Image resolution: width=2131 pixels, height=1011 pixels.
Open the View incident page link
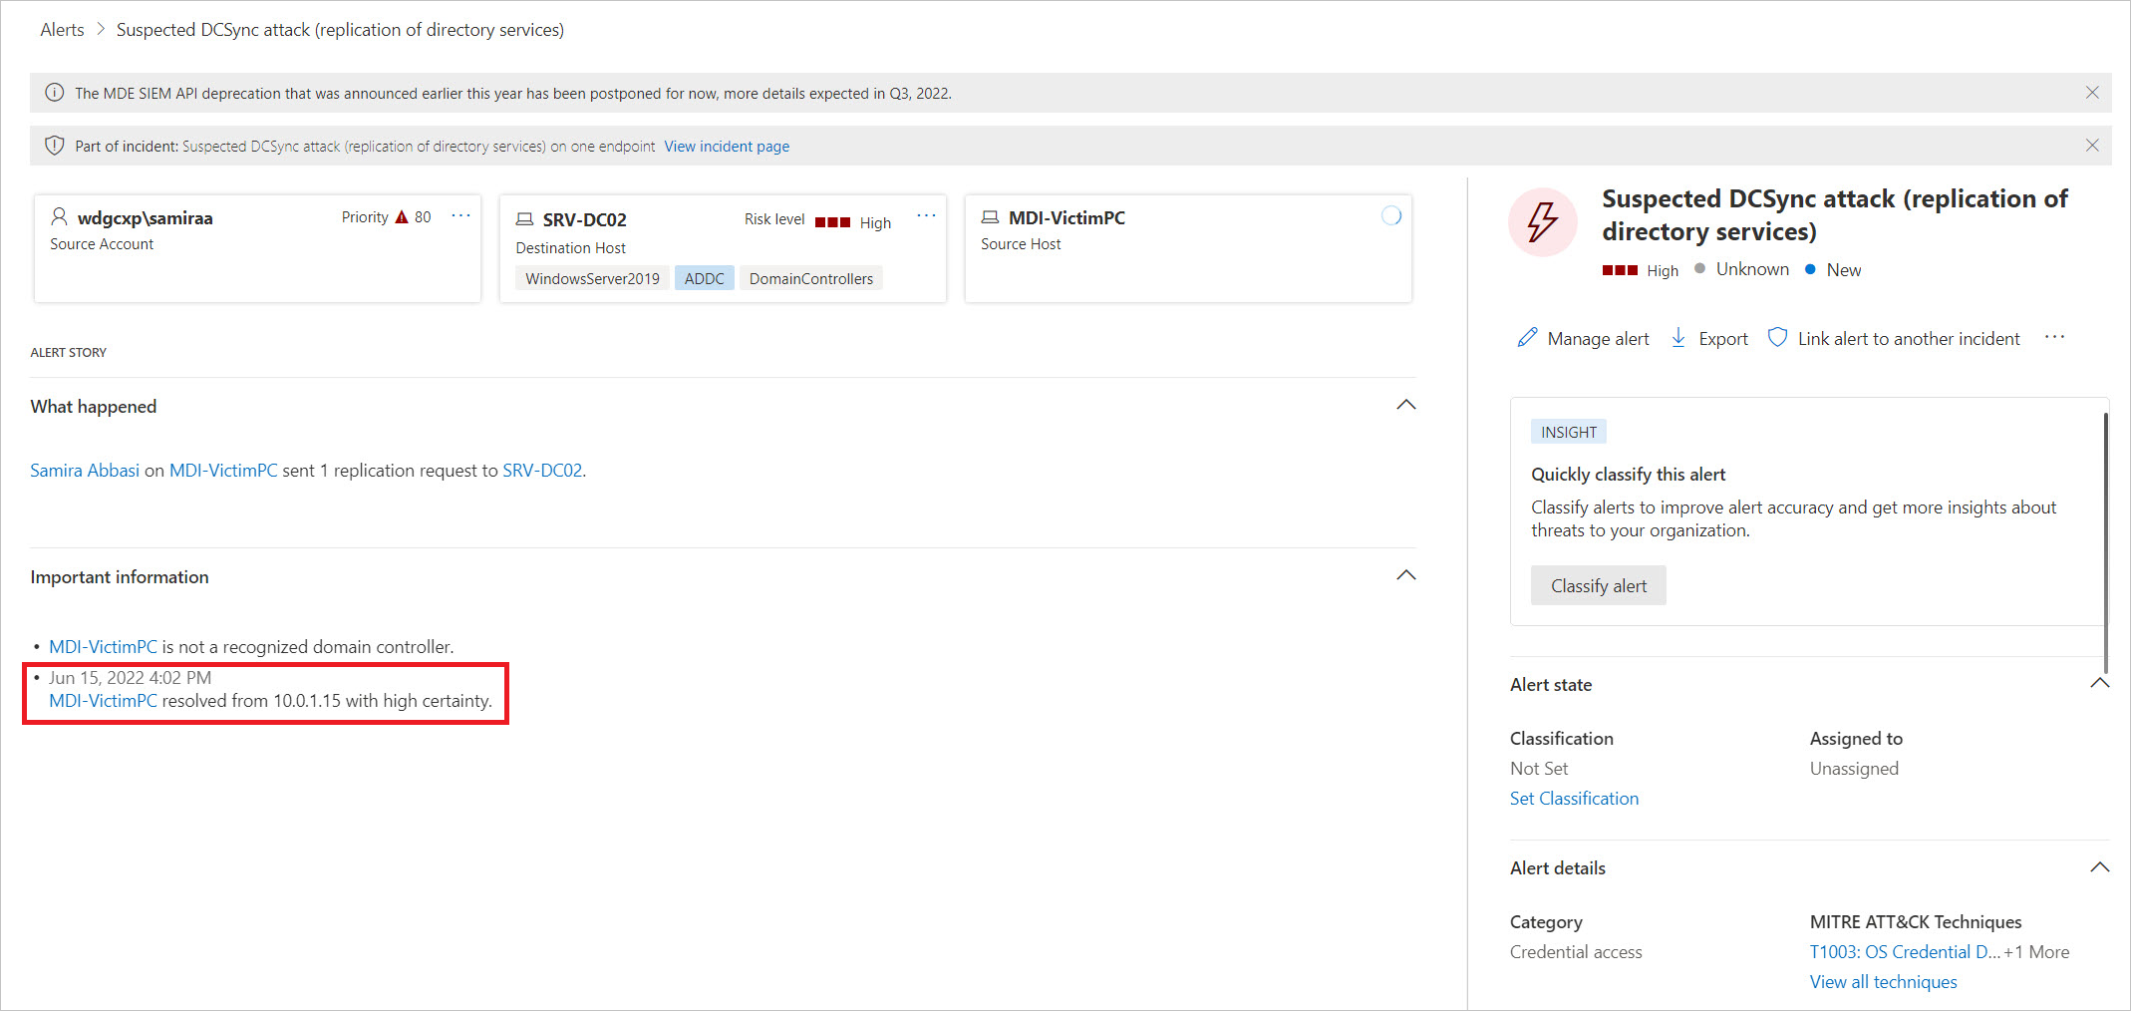727,147
